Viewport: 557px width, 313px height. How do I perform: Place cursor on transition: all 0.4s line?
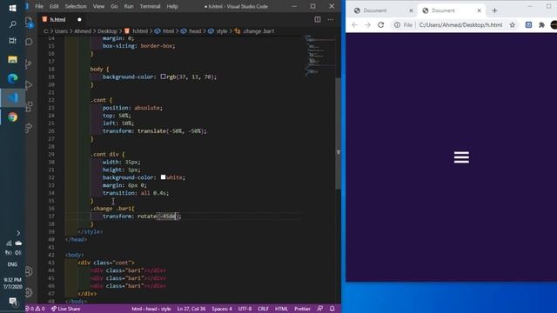(x=136, y=193)
